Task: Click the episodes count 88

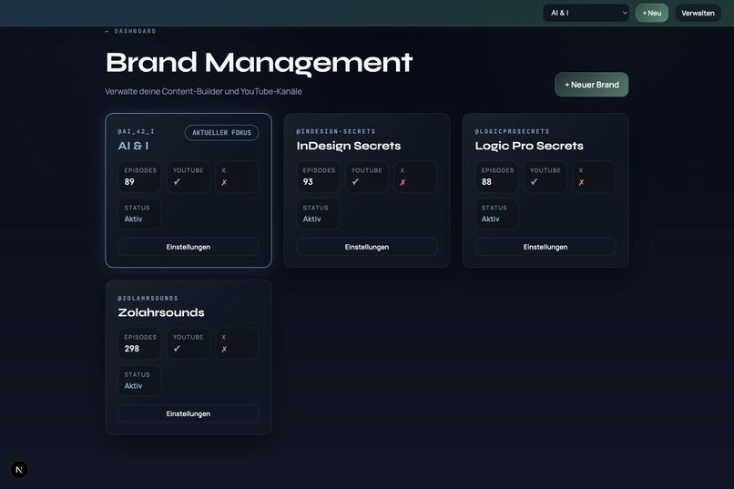Action: click(487, 181)
